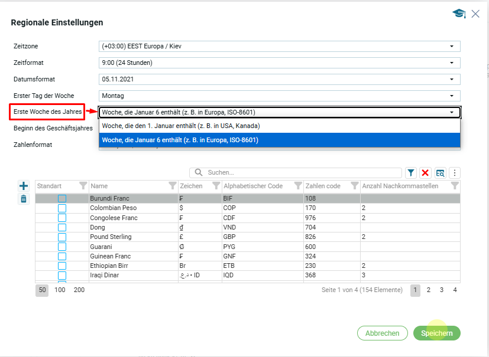Click the graduation cap help icon
Viewport: 489px width, 357px height.
(x=459, y=14)
